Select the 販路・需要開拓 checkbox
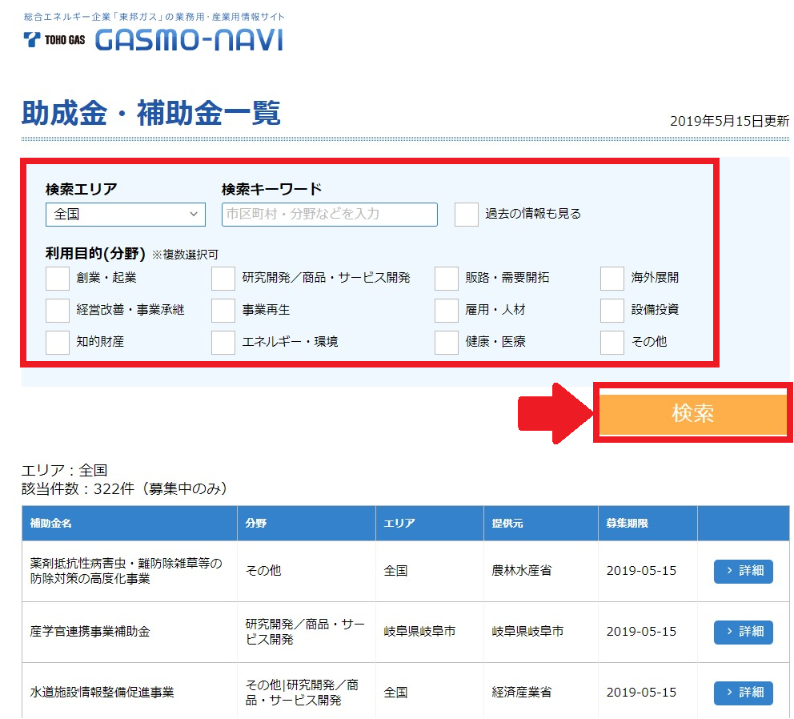Screen dimensions: 794x719 point(447,278)
